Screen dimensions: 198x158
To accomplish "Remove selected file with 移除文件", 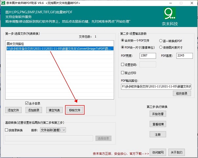I will (75, 110).
